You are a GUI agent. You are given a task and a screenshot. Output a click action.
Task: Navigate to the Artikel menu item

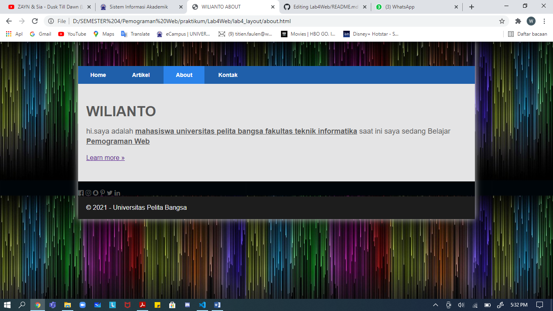pyautogui.click(x=140, y=75)
